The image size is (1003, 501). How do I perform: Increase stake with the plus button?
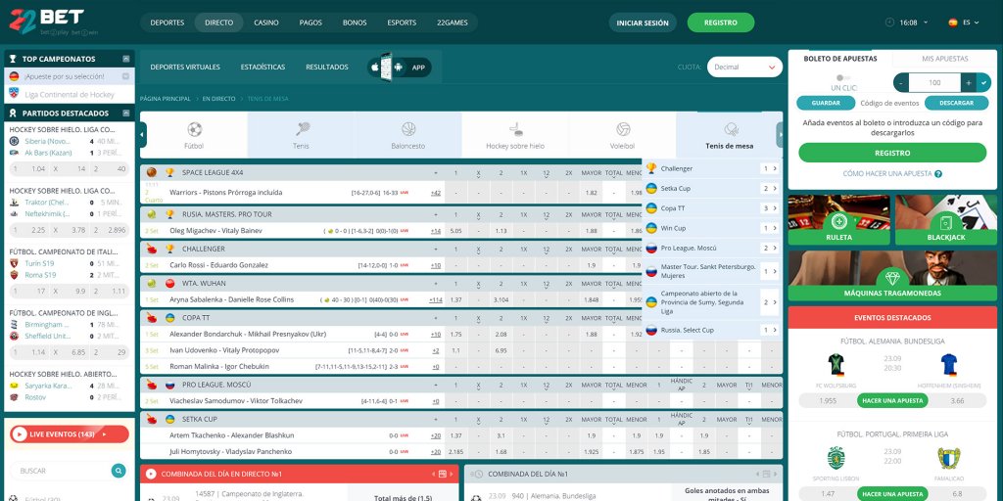pos(969,82)
